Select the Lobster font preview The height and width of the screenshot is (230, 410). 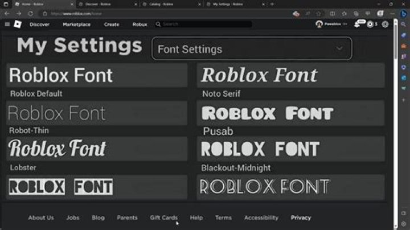point(97,149)
